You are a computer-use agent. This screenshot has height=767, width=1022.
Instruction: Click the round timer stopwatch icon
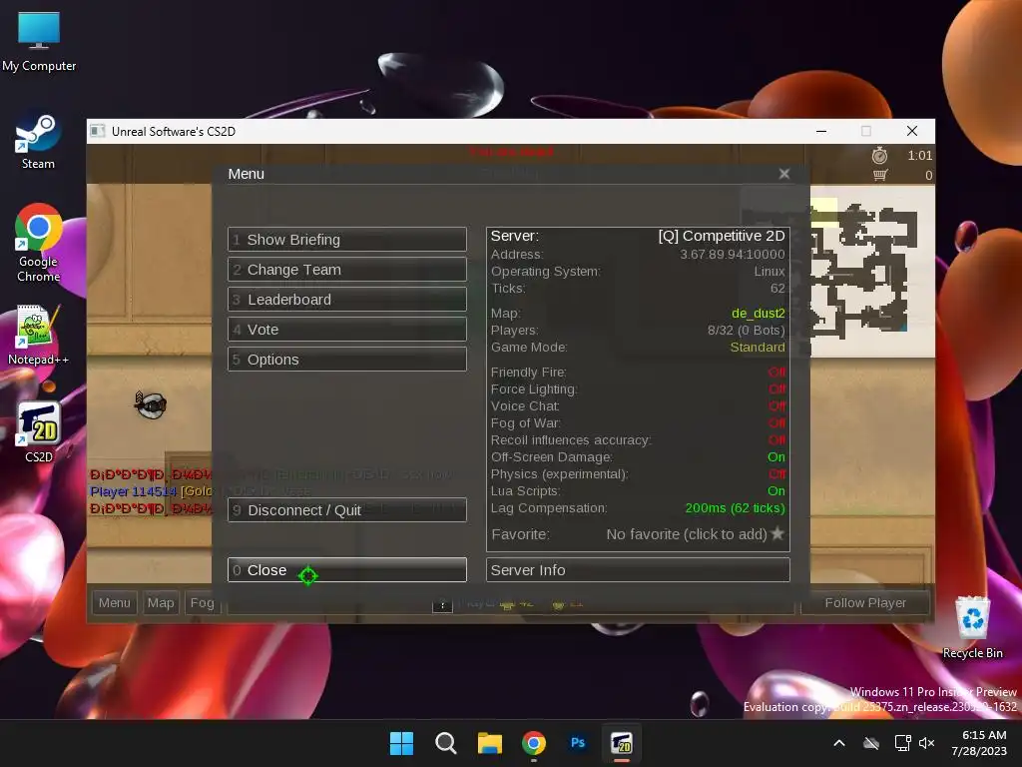879,155
